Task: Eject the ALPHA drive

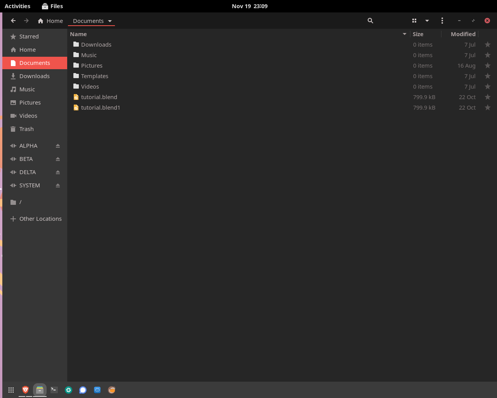Action: [x=57, y=145]
